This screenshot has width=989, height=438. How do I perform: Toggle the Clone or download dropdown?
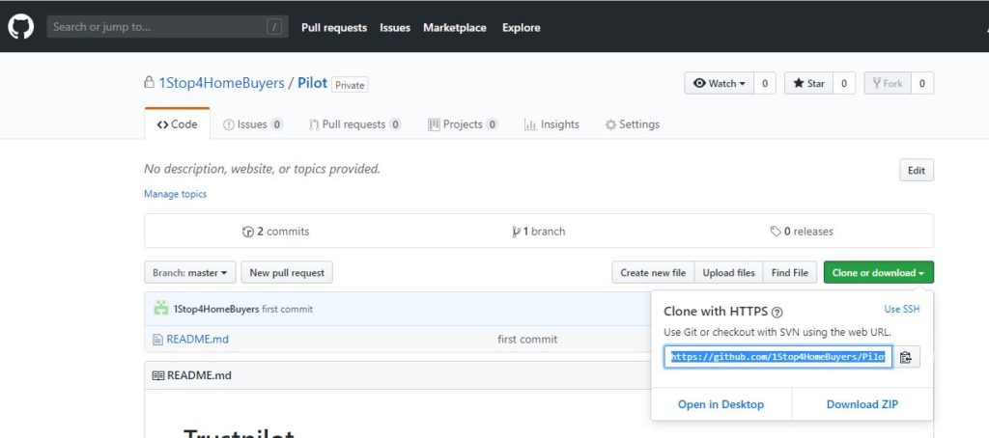click(x=879, y=273)
